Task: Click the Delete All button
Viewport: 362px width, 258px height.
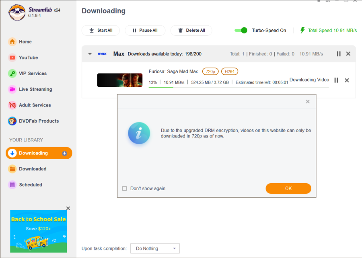Action: (191, 31)
